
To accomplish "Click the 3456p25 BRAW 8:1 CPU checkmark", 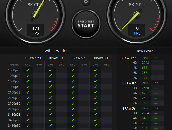I will point(50,114).
